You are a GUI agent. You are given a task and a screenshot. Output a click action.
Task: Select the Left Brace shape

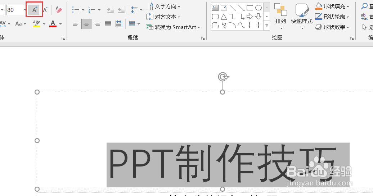[x=250, y=25]
